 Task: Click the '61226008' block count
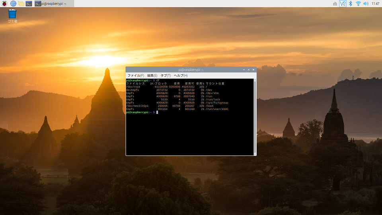(x=161, y=86)
